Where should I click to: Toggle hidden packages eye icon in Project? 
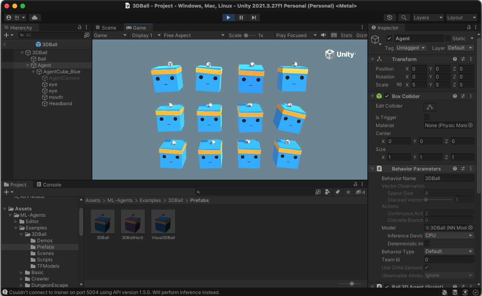(360, 192)
